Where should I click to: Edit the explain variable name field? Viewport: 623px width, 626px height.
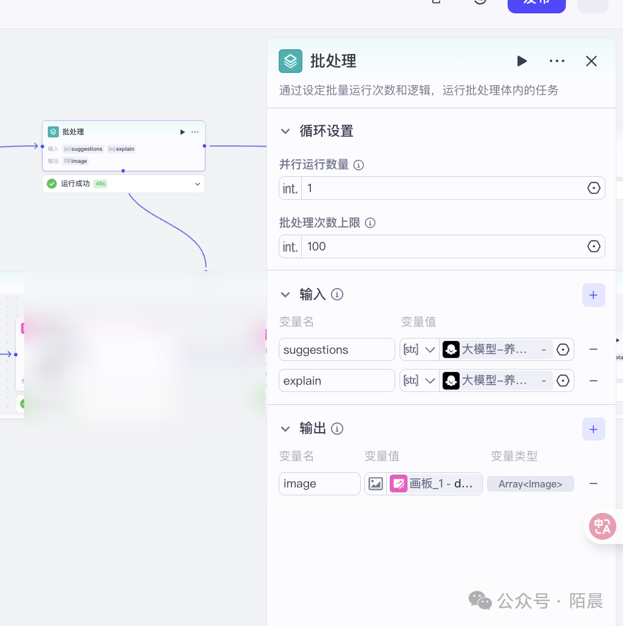point(336,380)
